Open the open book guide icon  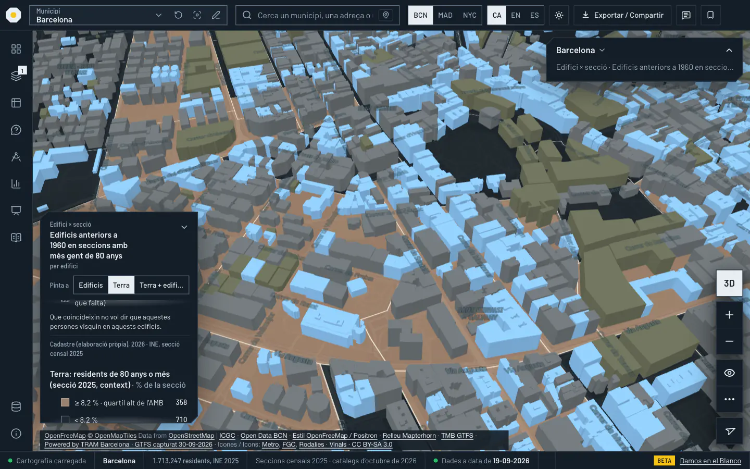click(16, 238)
